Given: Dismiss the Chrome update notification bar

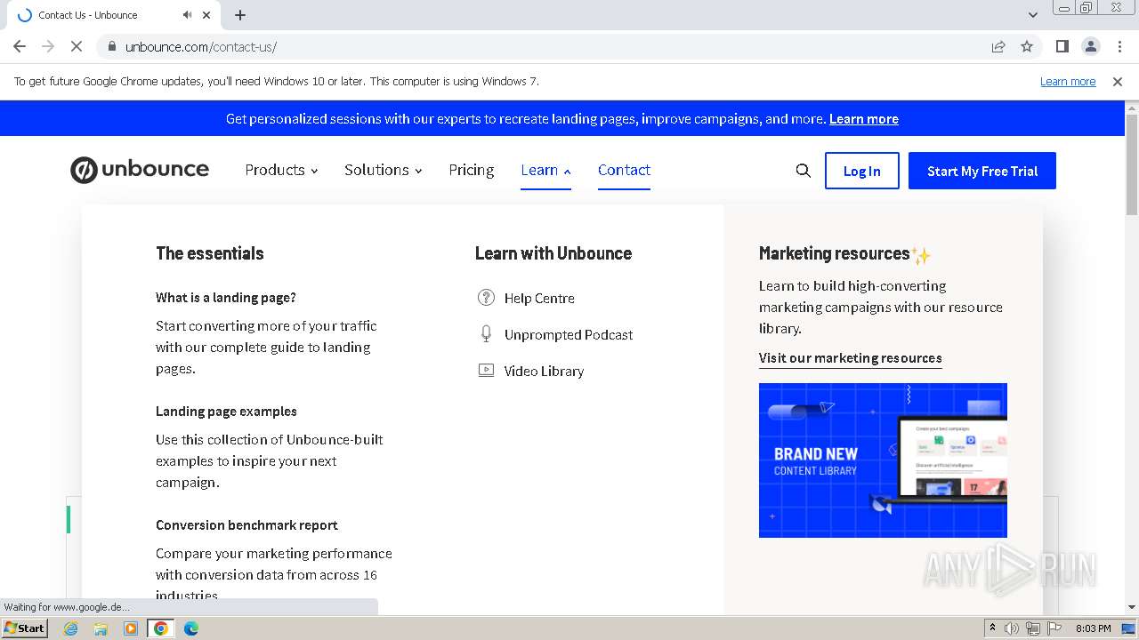Looking at the screenshot, I should [x=1118, y=81].
